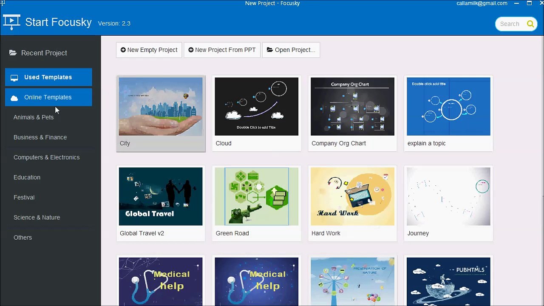The height and width of the screenshot is (306, 544).
Task: Click the Company Org Chart name label
Action: click(x=339, y=143)
